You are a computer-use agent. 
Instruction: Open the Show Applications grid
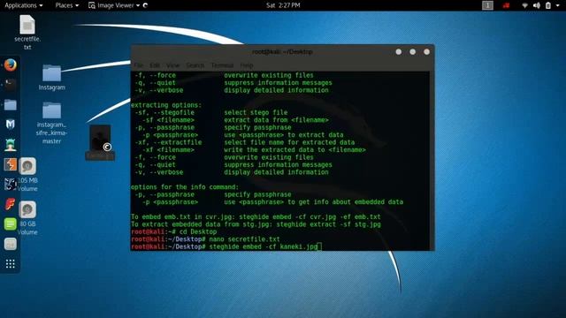coord(11,264)
